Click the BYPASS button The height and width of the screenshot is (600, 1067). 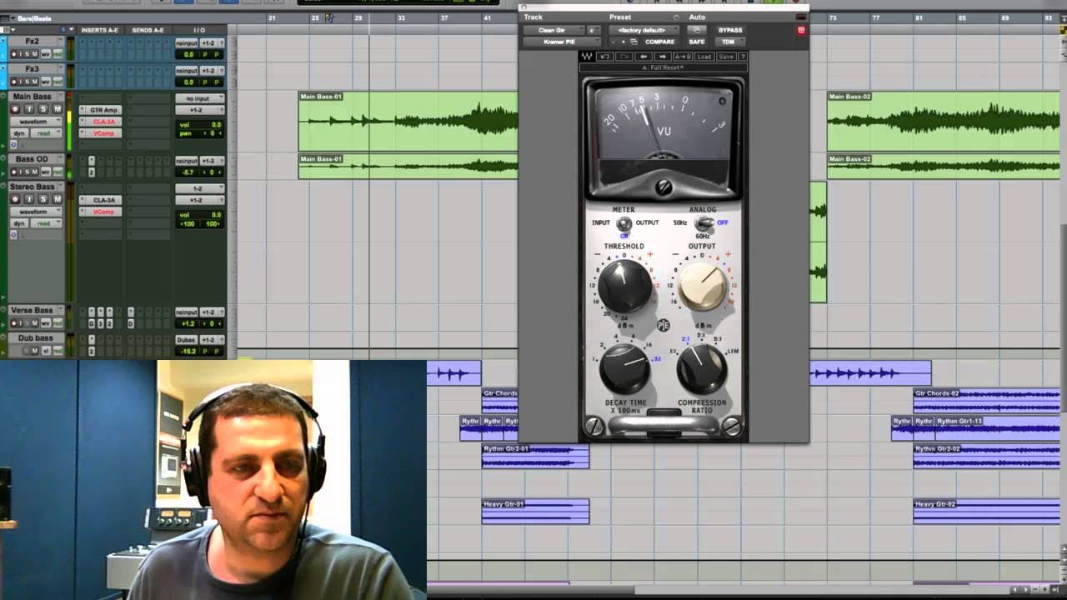[731, 29]
